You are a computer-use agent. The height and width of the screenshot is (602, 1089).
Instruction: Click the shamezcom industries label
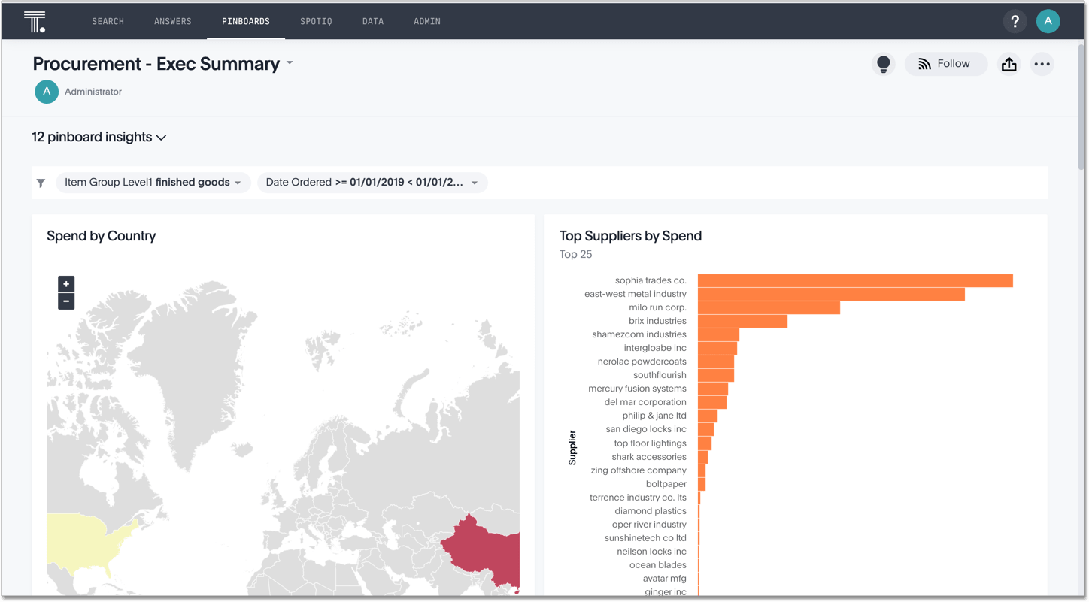(x=639, y=334)
